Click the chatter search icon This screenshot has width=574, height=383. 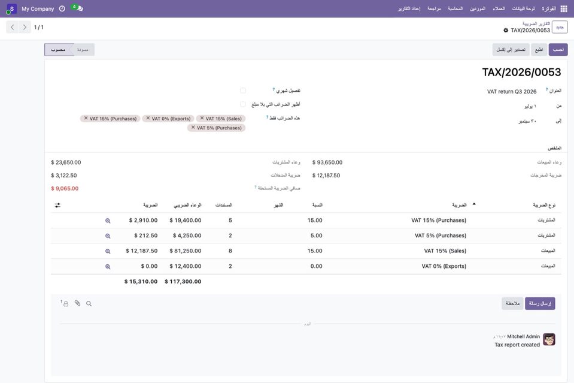(x=89, y=303)
